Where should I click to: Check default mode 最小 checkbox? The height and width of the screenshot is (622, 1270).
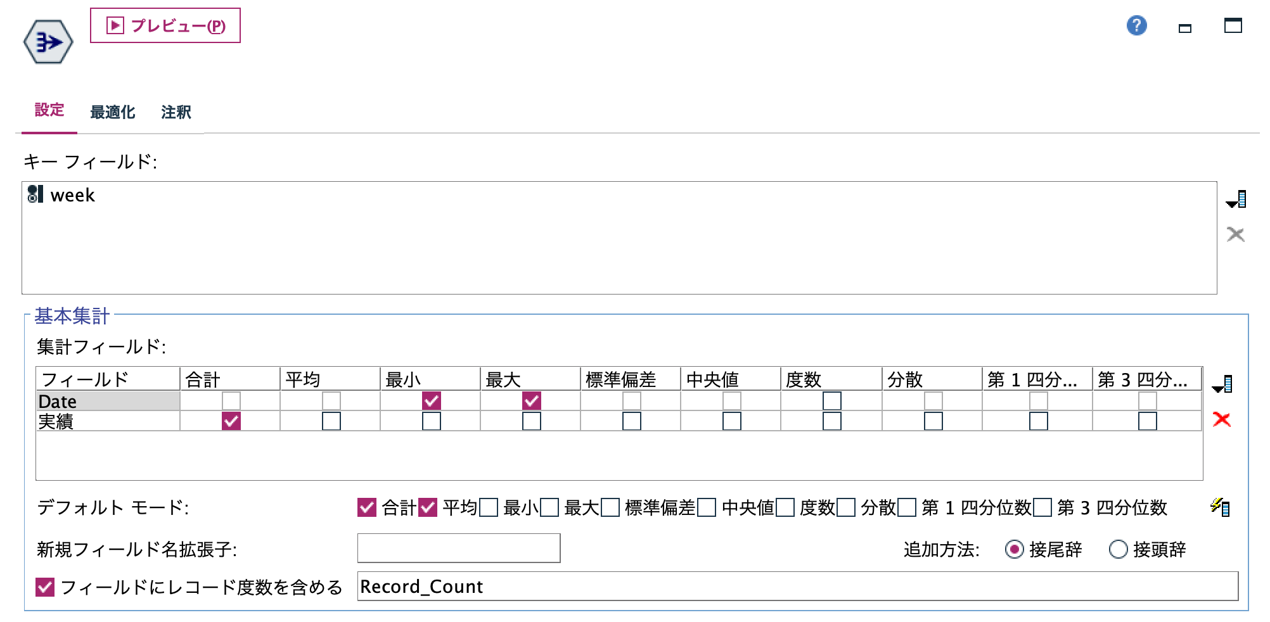pyautogui.click(x=489, y=507)
